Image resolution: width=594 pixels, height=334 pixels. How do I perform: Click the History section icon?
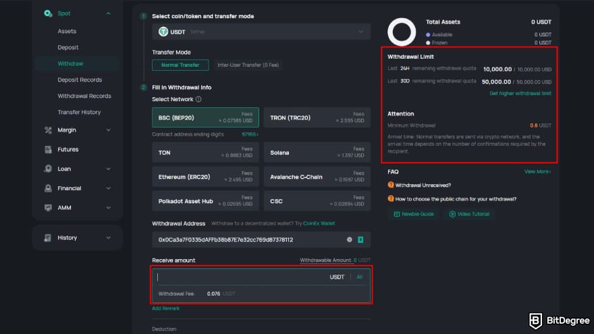pyautogui.click(x=48, y=238)
